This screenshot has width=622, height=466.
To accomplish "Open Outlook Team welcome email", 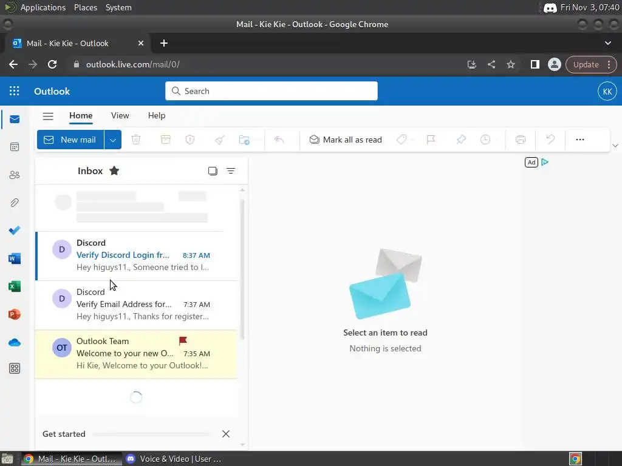I will coord(137,354).
